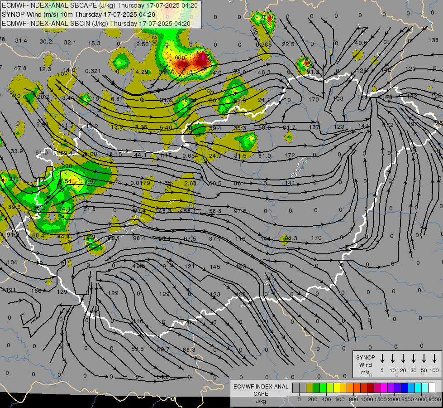
Task: Click the map value '191'
Action: point(11,290)
